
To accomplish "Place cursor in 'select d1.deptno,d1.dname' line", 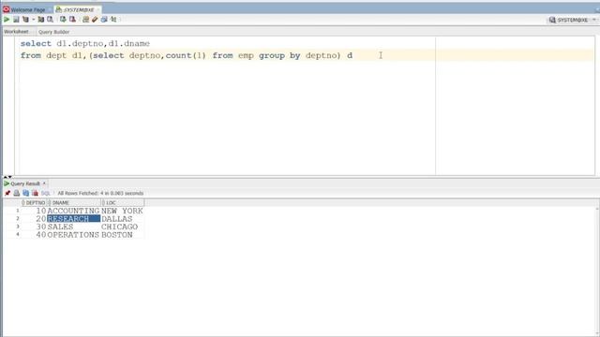I will pyautogui.click(x=85, y=44).
